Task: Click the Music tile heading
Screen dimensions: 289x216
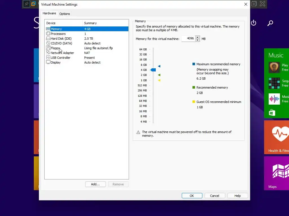Action: [276, 55]
